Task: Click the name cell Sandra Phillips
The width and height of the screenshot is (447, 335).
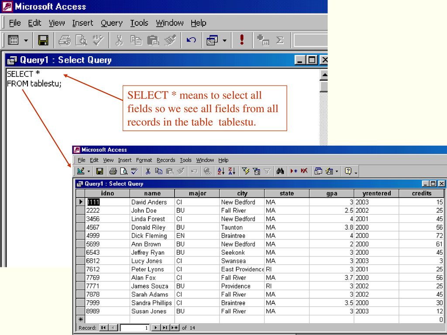Action: coord(151,303)
